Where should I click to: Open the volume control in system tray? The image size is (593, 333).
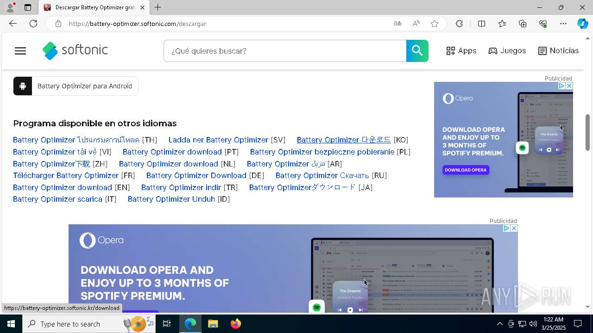tap(533, 324)
